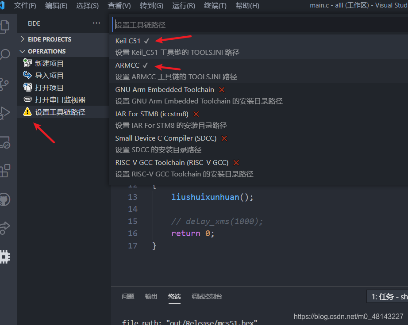
Task: Open the 查看(V) menu
Action: pyautogui.click(x=119, y=5)
